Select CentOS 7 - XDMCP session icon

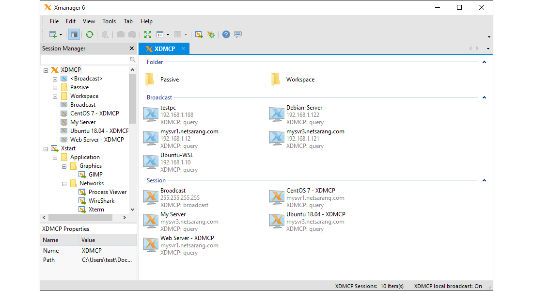276,197
